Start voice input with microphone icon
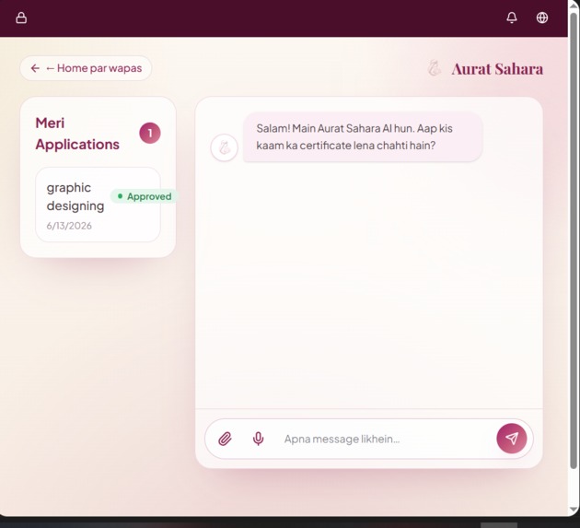This screenshot has width=580, height=528. (258, 439)
